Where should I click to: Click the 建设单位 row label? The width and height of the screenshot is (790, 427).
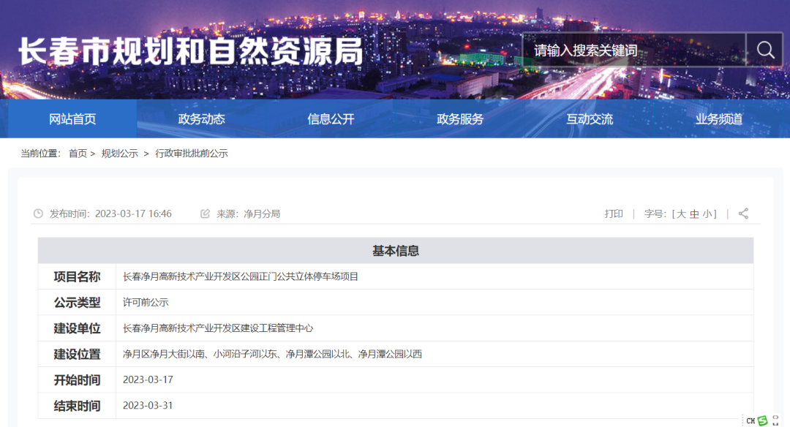[x=77, y=328]
